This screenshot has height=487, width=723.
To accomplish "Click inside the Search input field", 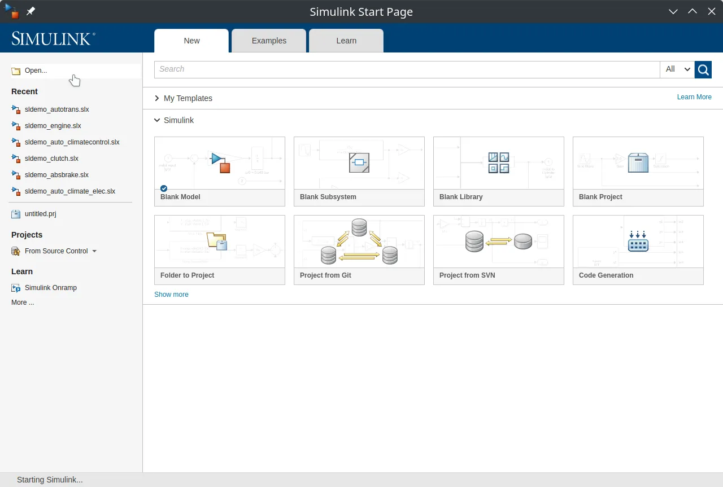I will 407,69.
